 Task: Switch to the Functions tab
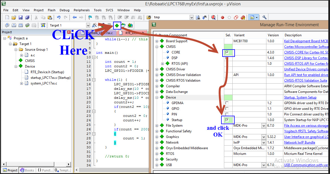point(45,170)
